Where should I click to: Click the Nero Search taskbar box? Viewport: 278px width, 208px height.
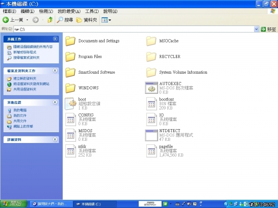pyautogui.click(x=150, y=204)
